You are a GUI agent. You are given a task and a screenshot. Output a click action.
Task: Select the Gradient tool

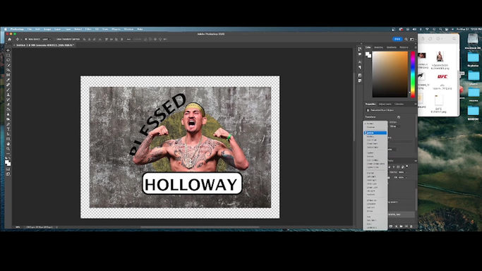[8, 109]
